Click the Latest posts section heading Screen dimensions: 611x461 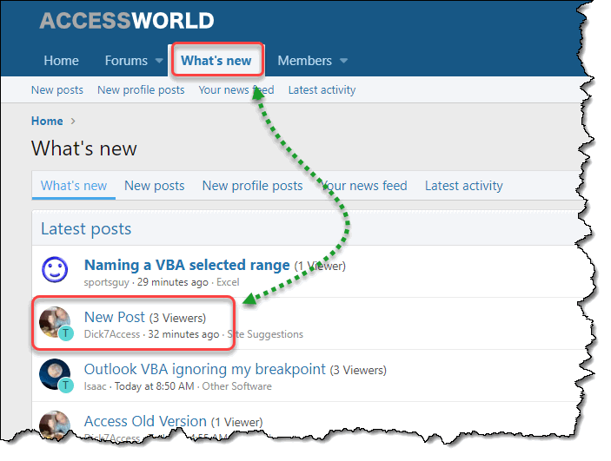pyautogui.click(x=86, y=229)
